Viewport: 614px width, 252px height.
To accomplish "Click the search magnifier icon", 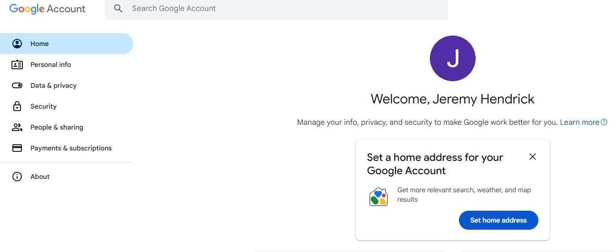I will [x=118, y=9].
